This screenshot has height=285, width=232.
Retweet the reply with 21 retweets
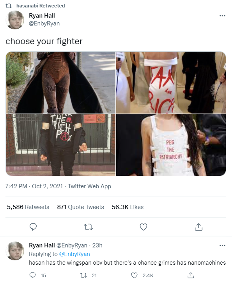[83, 275]
